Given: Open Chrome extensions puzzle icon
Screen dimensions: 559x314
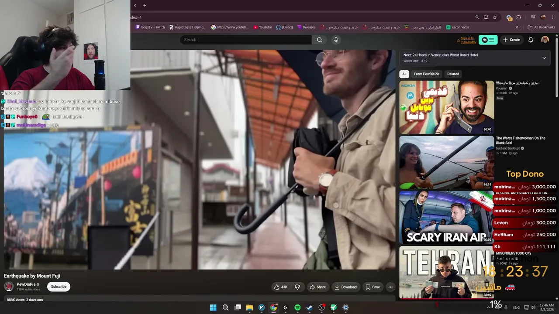Looking at the screenshot, I should pos(519,17).
